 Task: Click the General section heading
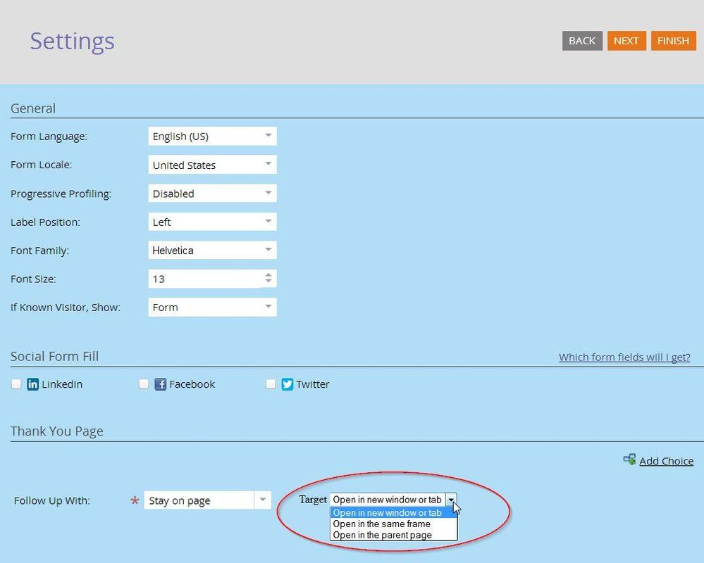pyautogui.click(x=33, y=108)
